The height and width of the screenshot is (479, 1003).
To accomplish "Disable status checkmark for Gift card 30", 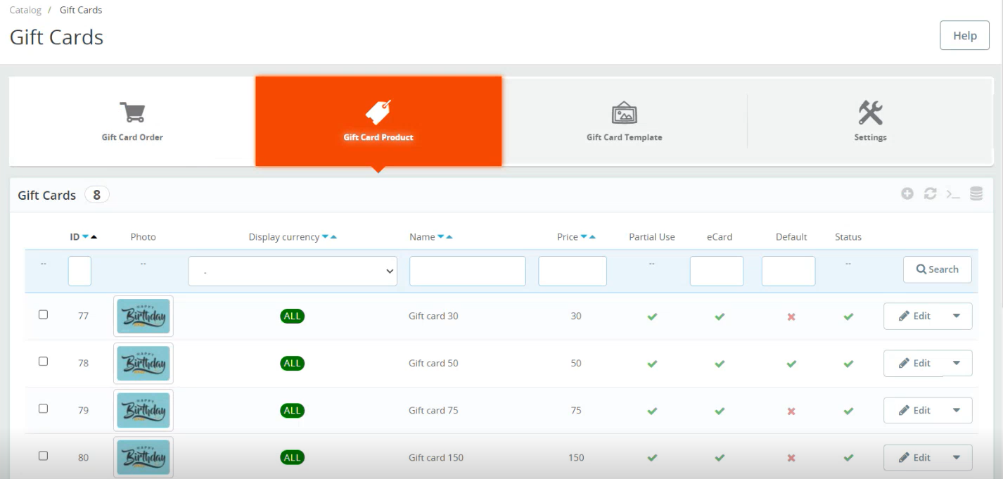I will pos(848,317).
